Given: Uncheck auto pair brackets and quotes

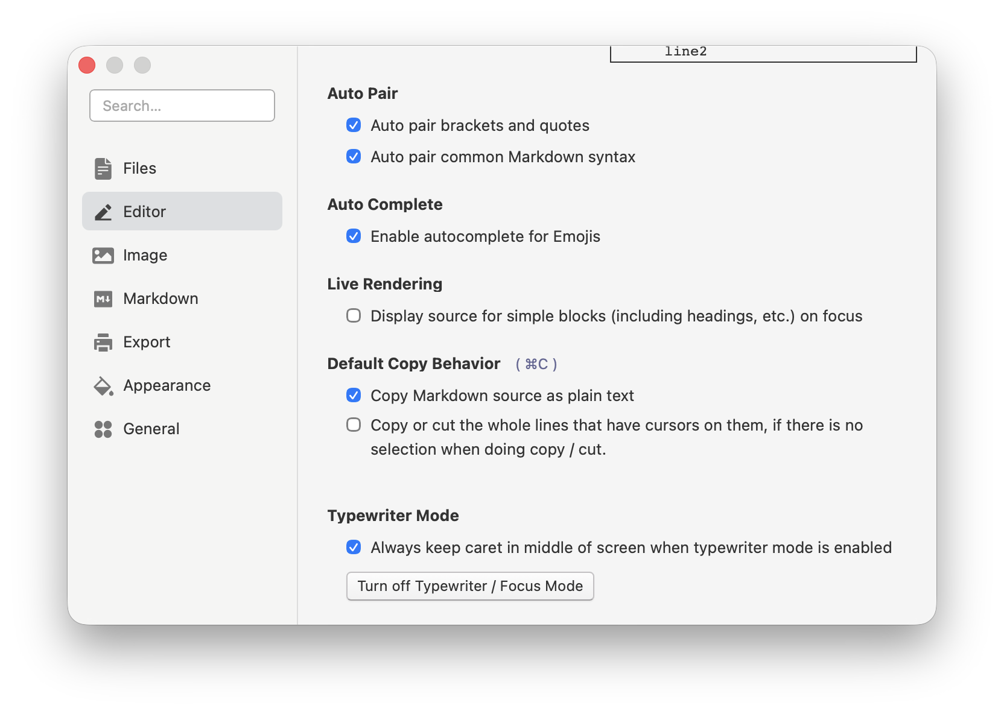Looking at the screenshot, I should [354, 125].
